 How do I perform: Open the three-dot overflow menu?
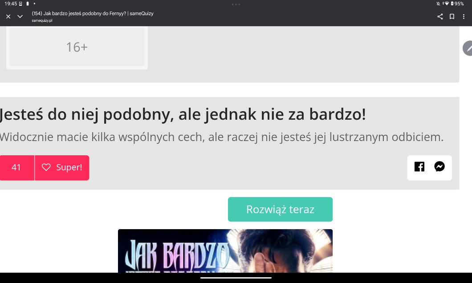tap(464, 16)
